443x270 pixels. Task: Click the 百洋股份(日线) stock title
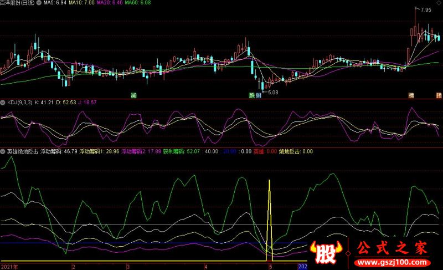(x=18, y=3)
